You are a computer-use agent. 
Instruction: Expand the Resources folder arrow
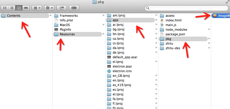point(104,34)
